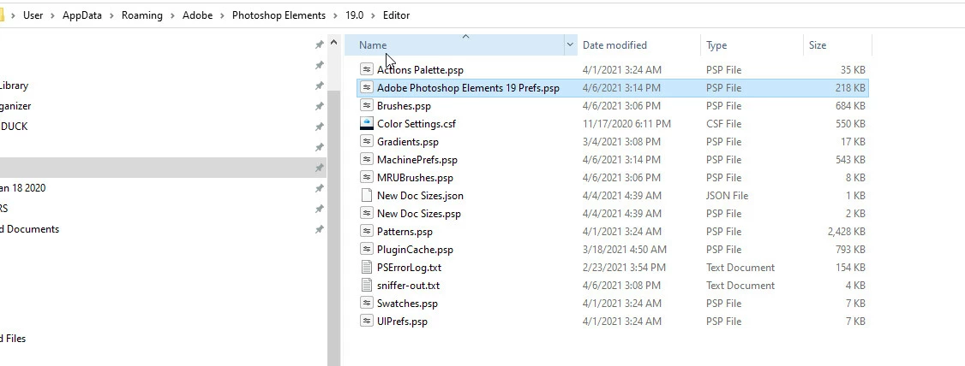This screenshot has width=965, height=366.
Task: Select the Library item in sidebar
Action: [x=14, y=86]
